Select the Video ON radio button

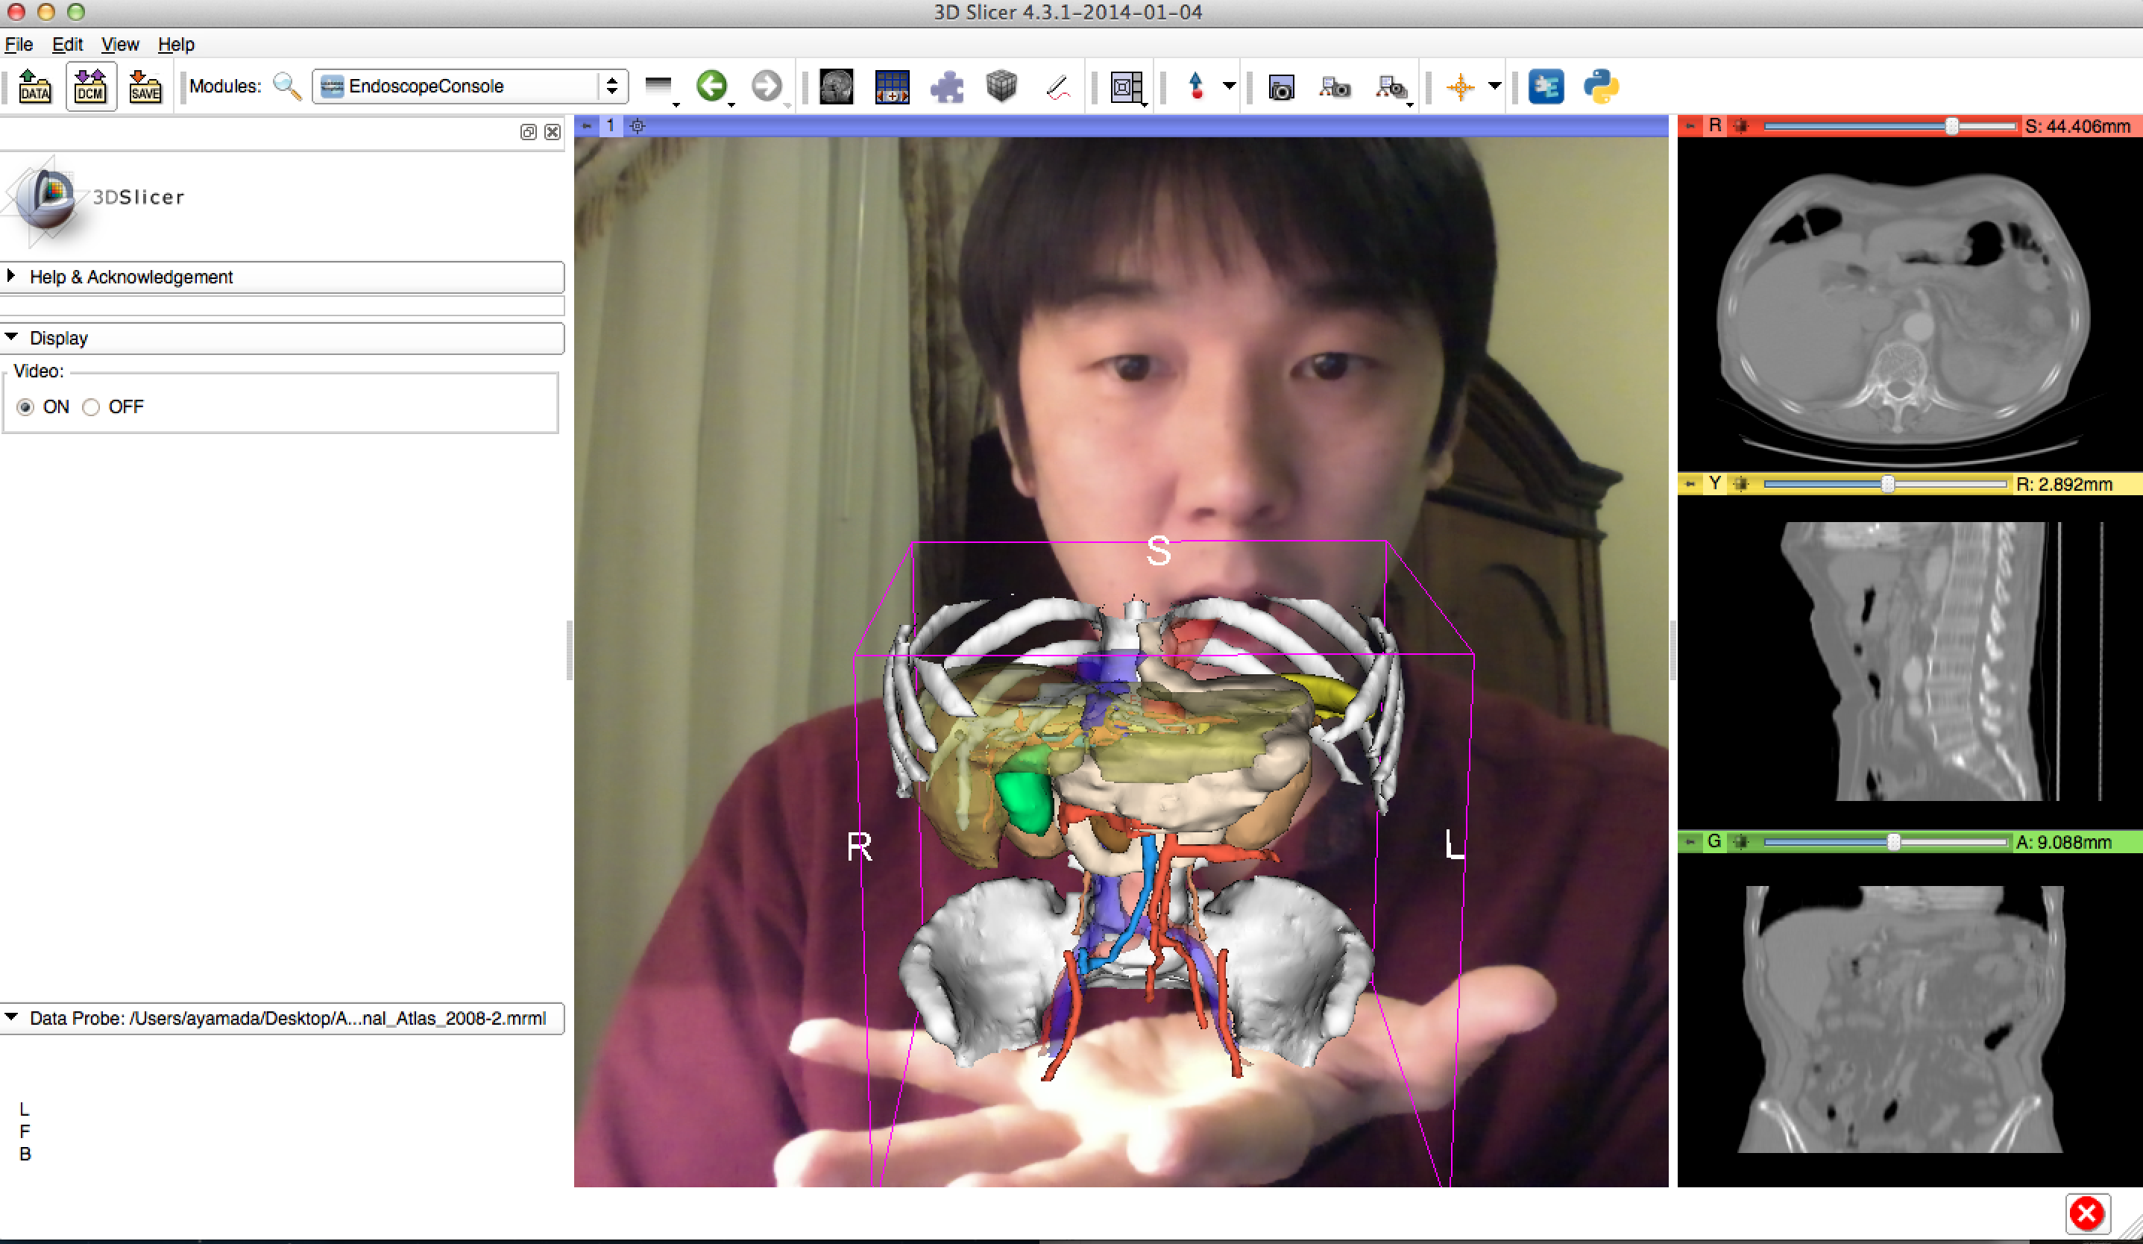pyautogui.click(x=25, y=407)
